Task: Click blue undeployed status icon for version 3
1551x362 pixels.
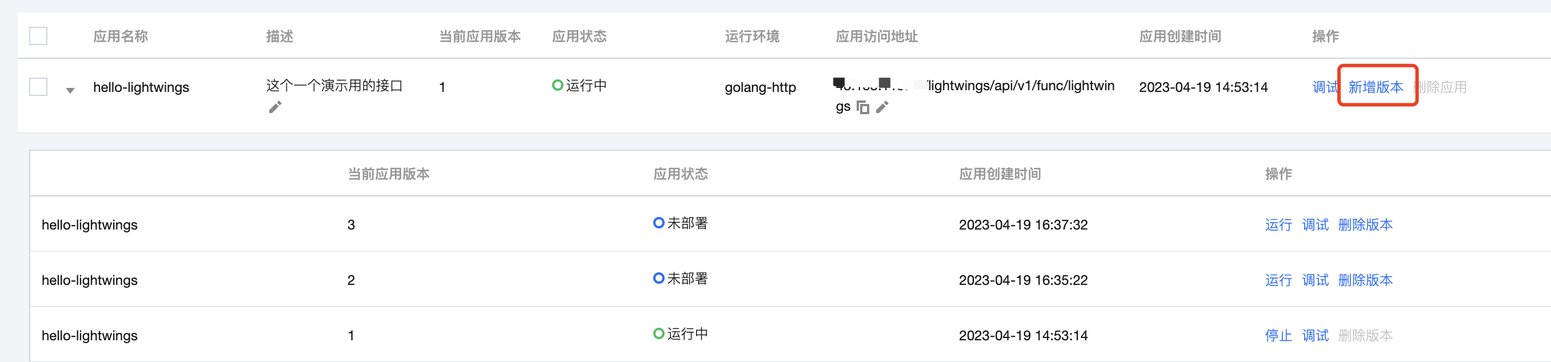Action: point(659,223)
